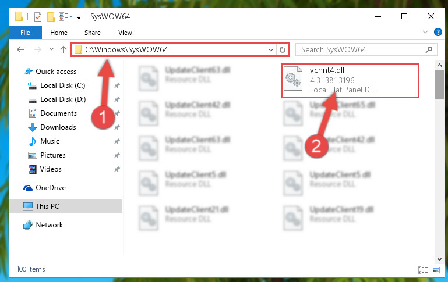Open the Help question mark icon
The image size is (448, 282).
point(438,32)
